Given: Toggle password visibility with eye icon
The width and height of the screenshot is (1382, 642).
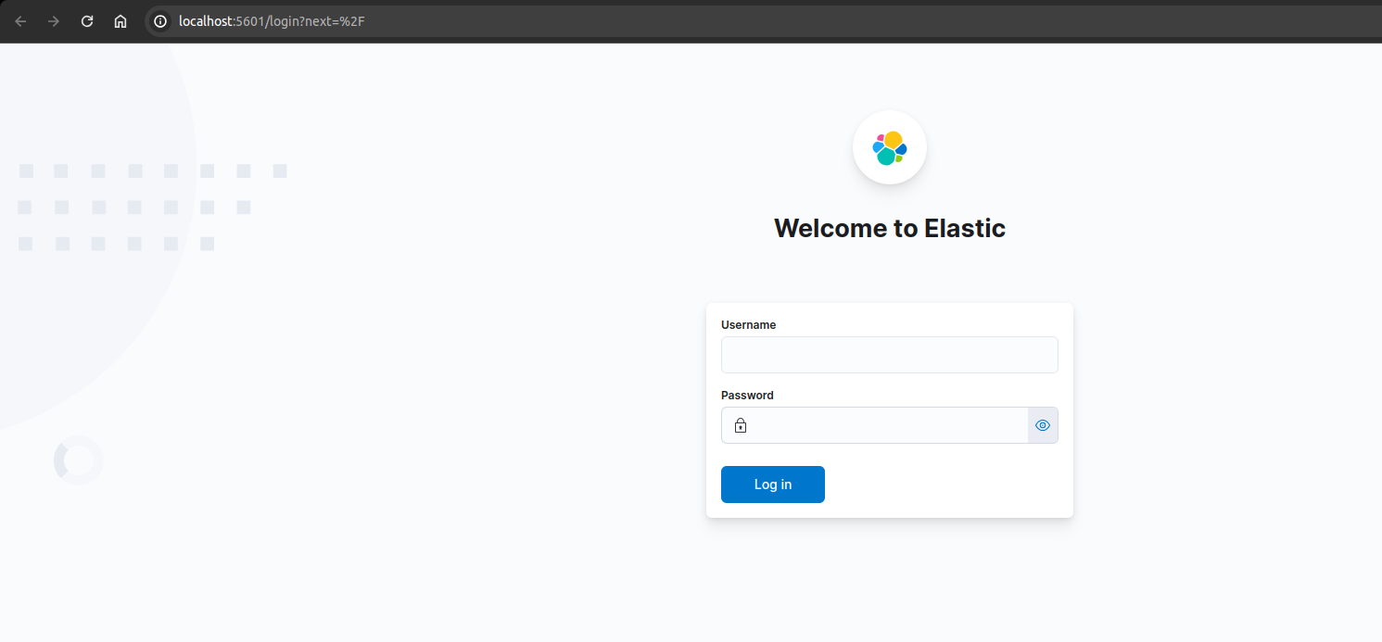Looking at the screenshot, I should 1043,425.
